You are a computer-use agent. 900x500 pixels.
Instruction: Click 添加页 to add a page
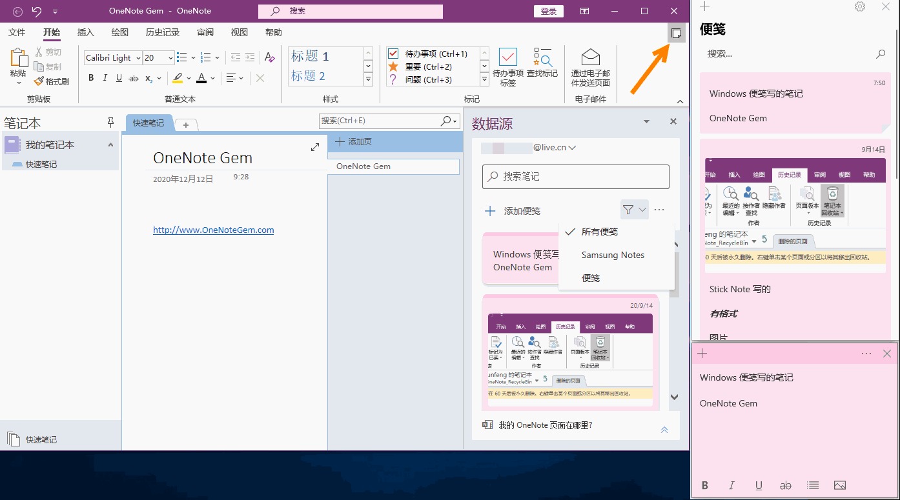pos(354,142)
